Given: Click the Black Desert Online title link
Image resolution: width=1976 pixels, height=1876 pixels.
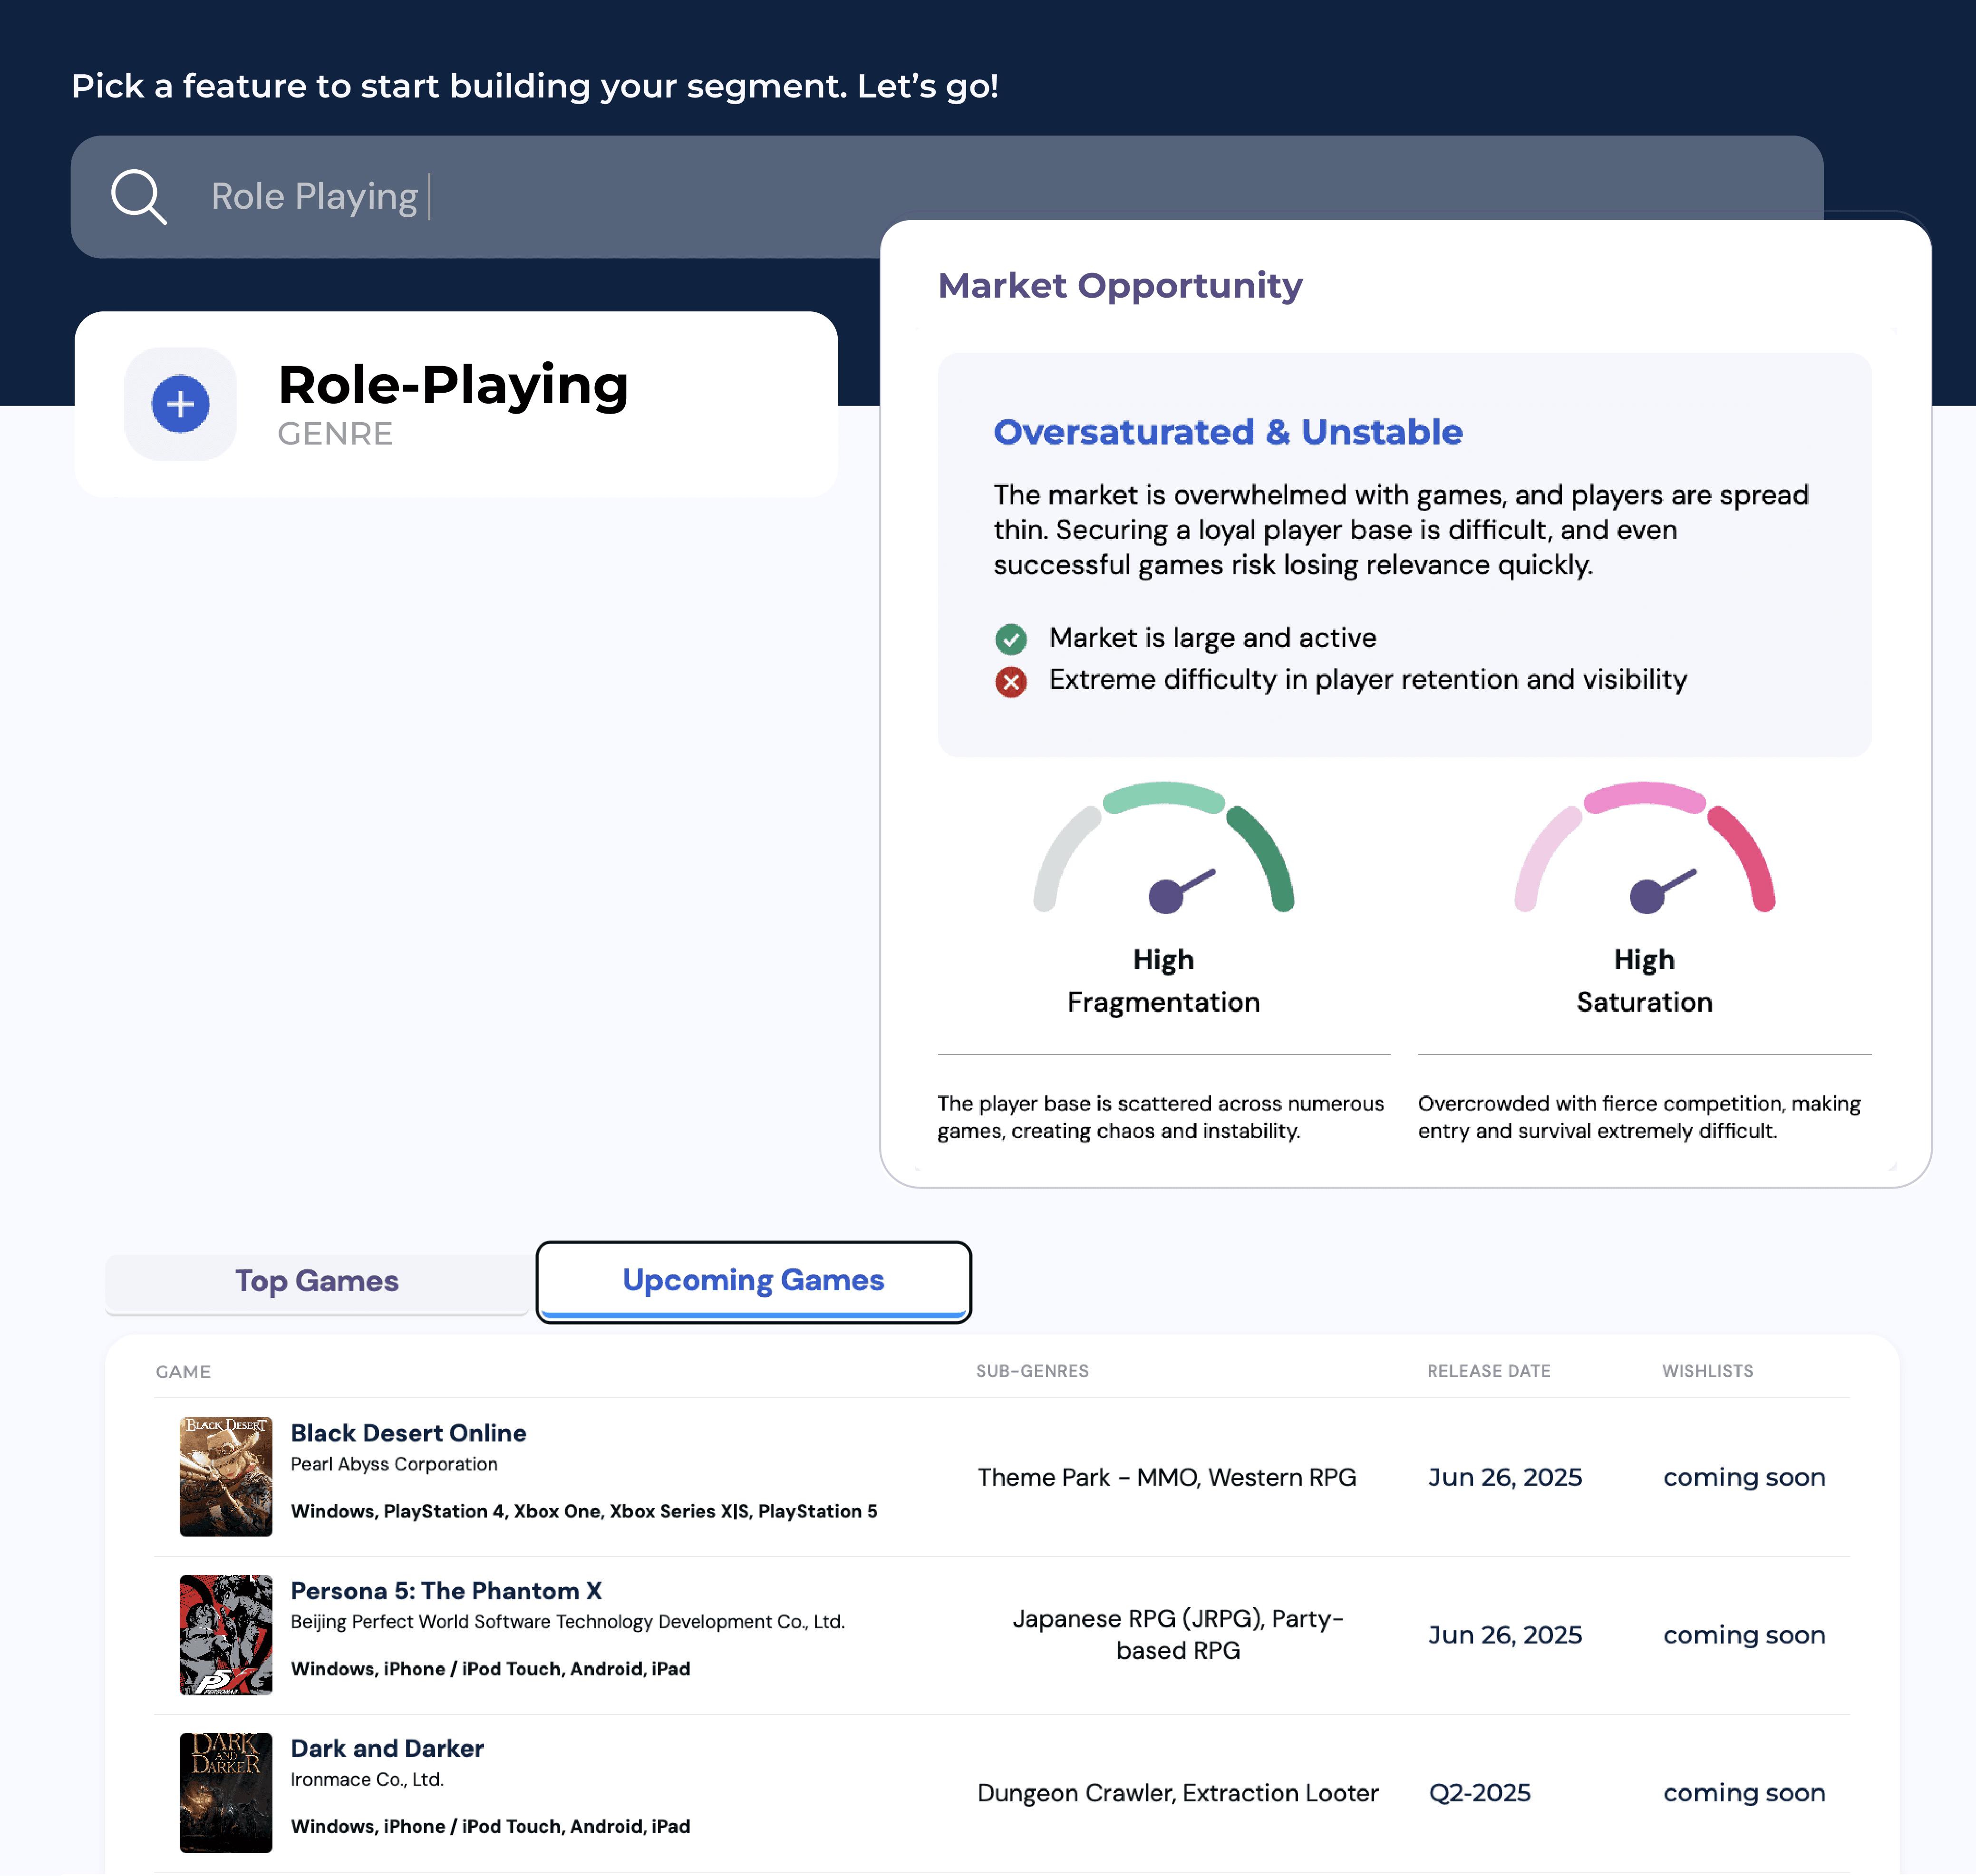Looking at the screenshot, I should pyautogui.click(x=408, y=1433).
